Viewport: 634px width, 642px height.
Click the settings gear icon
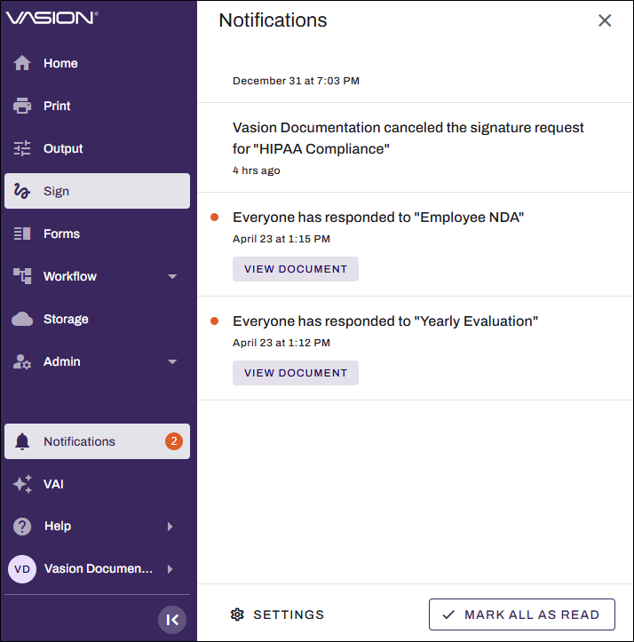[237, 614]
